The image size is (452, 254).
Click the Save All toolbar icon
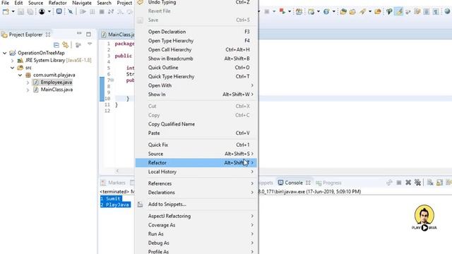[x=30, y=12]
